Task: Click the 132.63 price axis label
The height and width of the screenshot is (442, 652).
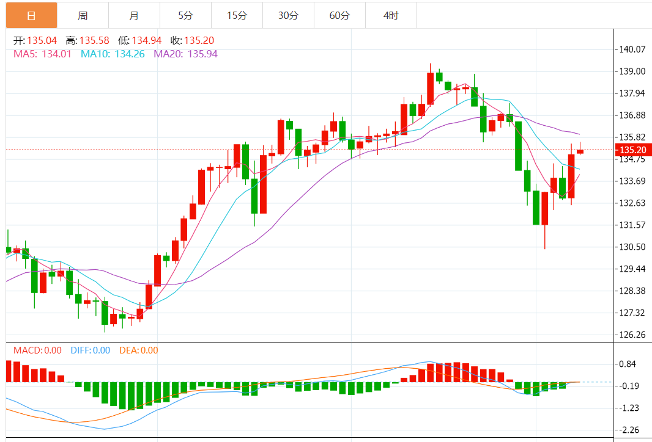Action: pyautogui.click(x=632, y=203)
